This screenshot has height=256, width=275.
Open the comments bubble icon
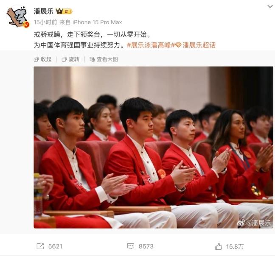coord(131,246)
